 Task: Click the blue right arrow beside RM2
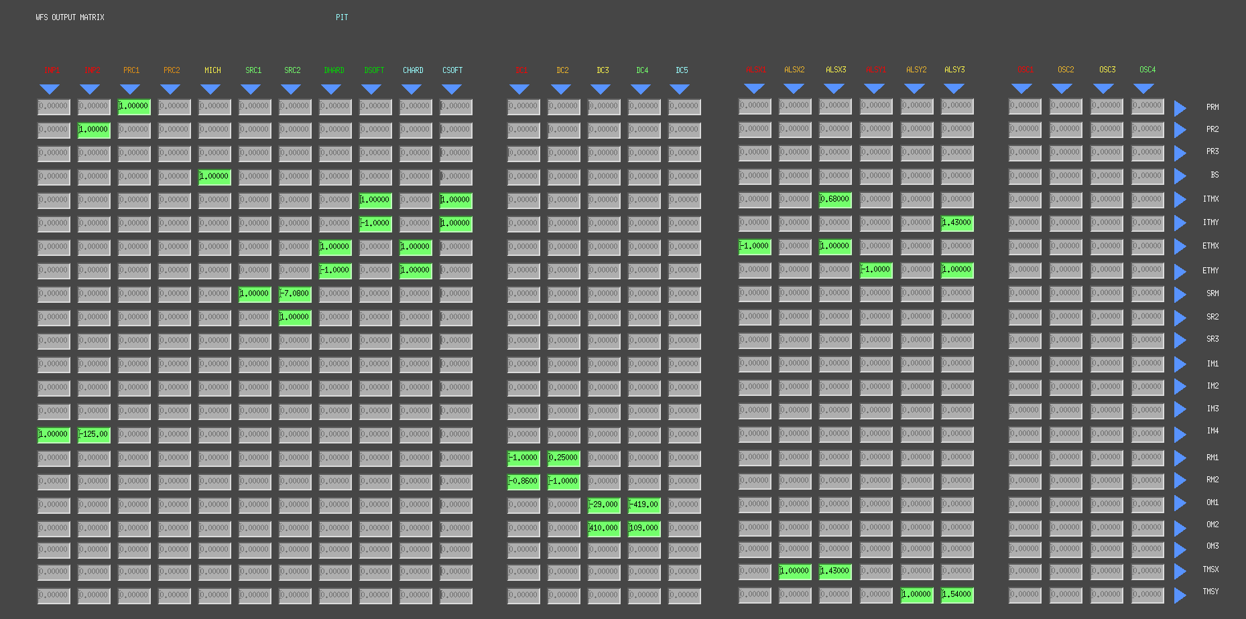click(1180, 480)
